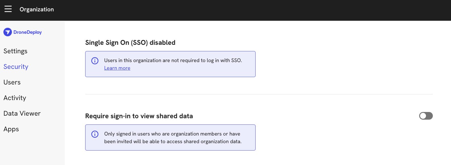
Task: Click the Organization title in header
Action: tap(37, 9)
